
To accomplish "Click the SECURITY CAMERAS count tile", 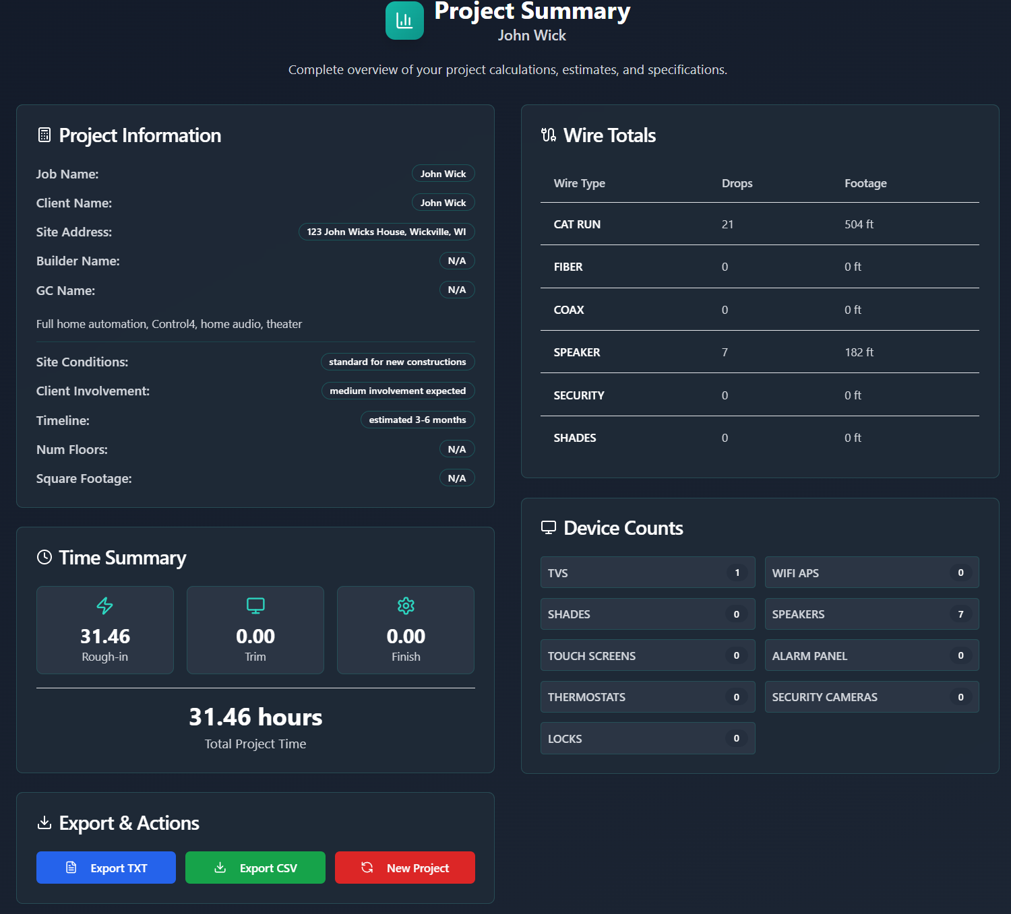I will [x=871, y=697].
